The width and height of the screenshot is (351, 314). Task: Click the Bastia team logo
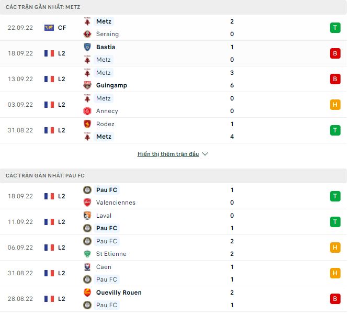coord(87,47)
